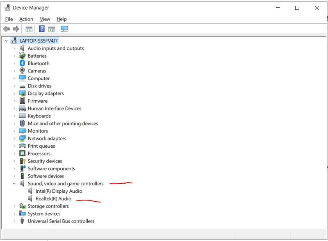The width and height of the screenshot is (328, 241).
Task: Expand the Network adapters chevron
Action: (14, 138)
